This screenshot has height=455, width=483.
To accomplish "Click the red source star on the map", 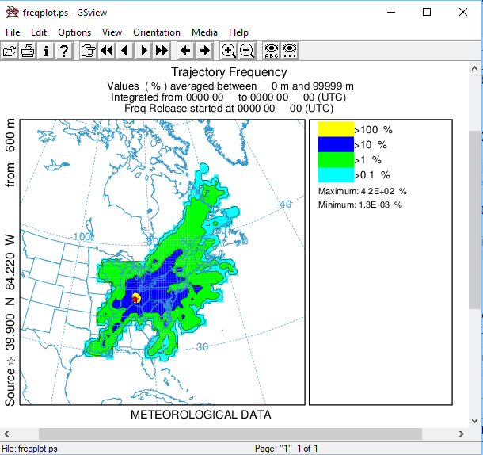I will click(x=135, y=299).
